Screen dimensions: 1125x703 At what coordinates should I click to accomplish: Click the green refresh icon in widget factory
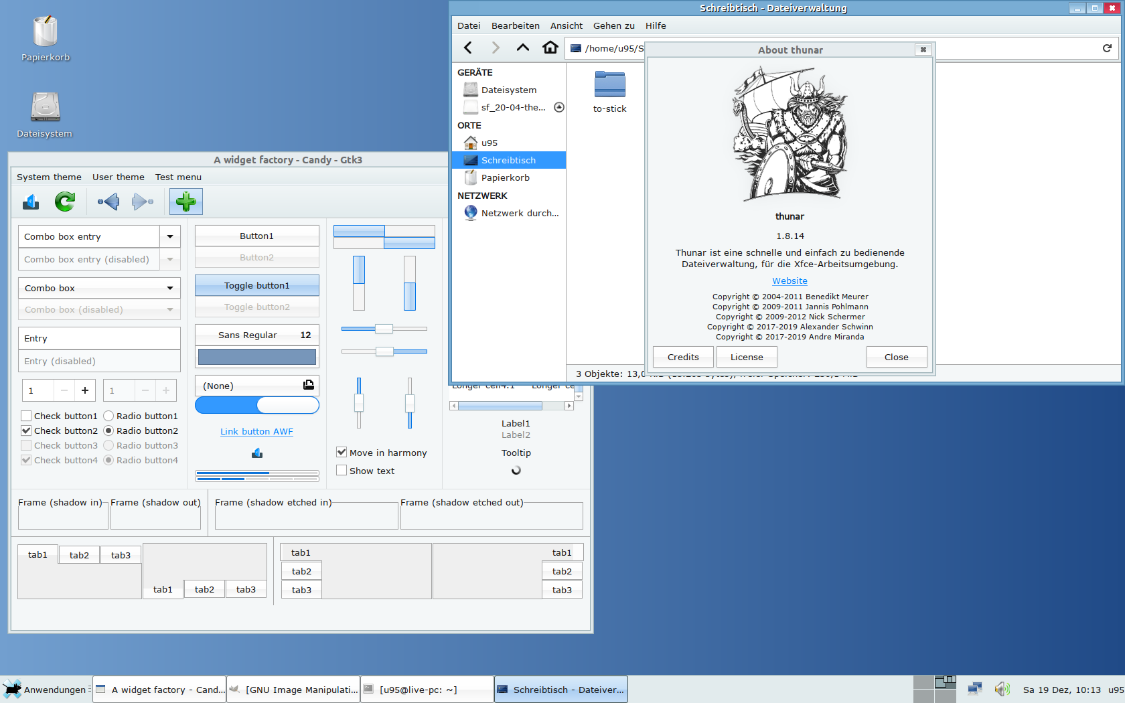pyautogui.click(x=65, y=202)
